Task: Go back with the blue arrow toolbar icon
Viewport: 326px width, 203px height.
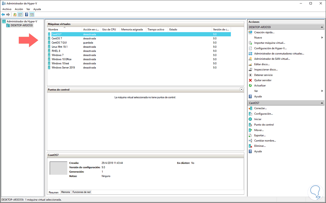Action: point(3,14)
